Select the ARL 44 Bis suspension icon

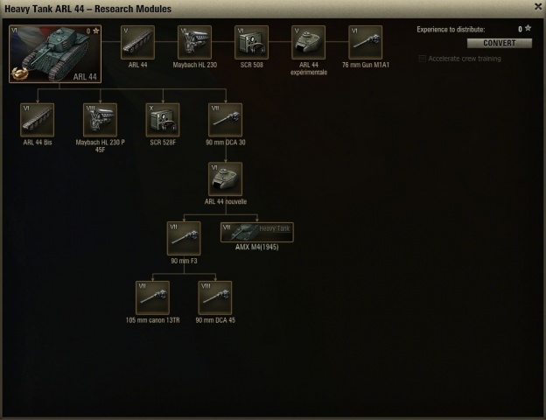tap(38, 120)
